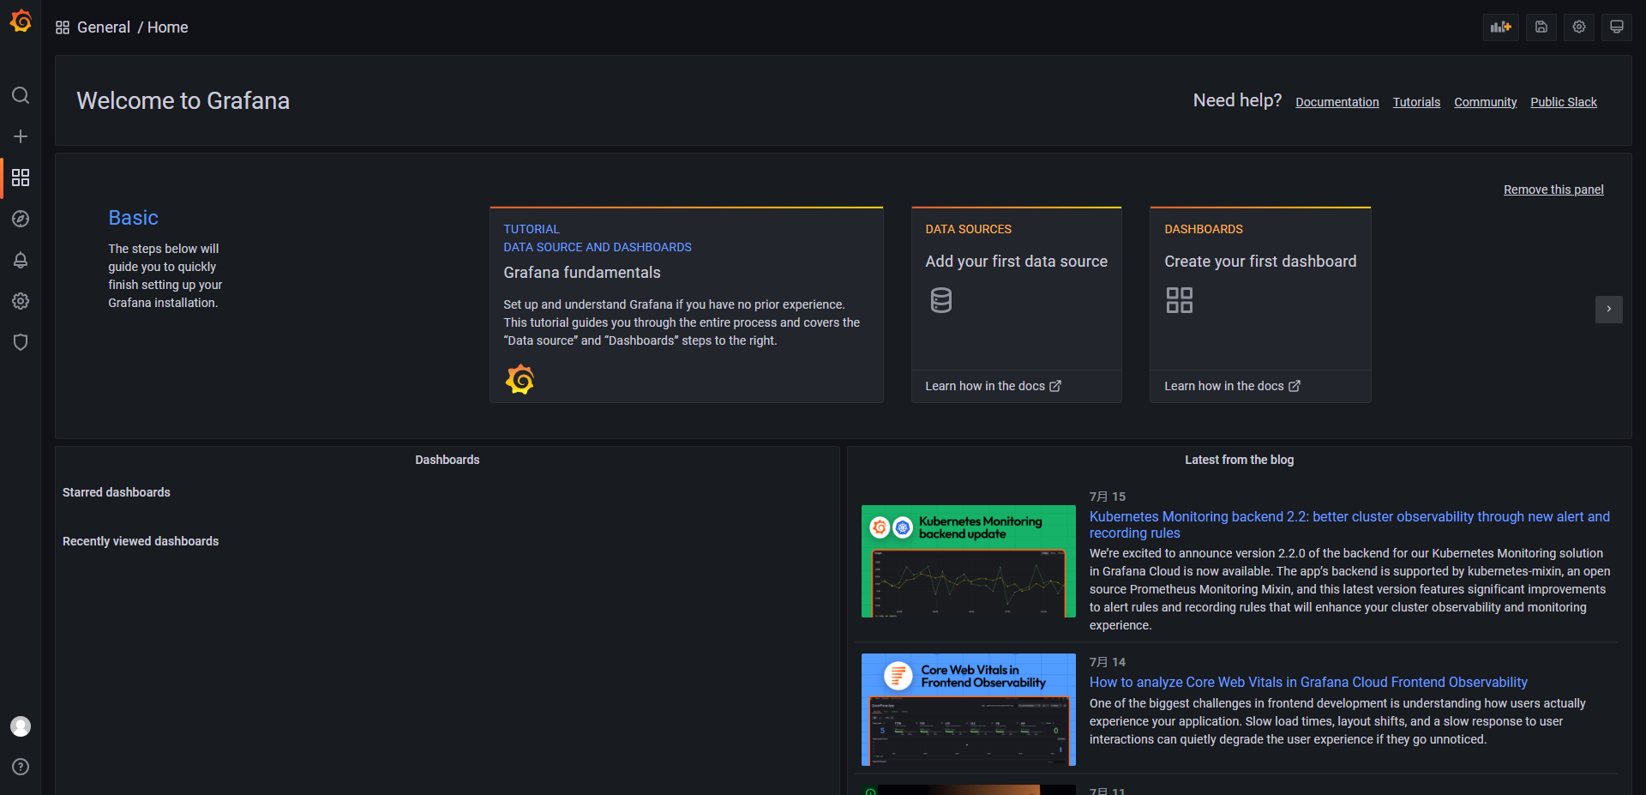Image resolution: width=1646 pixels, height=795 pixels.
Task: Click Remove this panel
Action: (x=1553, y=190)
